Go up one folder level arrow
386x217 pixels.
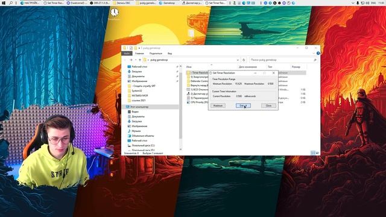click(x=140, y=60)
